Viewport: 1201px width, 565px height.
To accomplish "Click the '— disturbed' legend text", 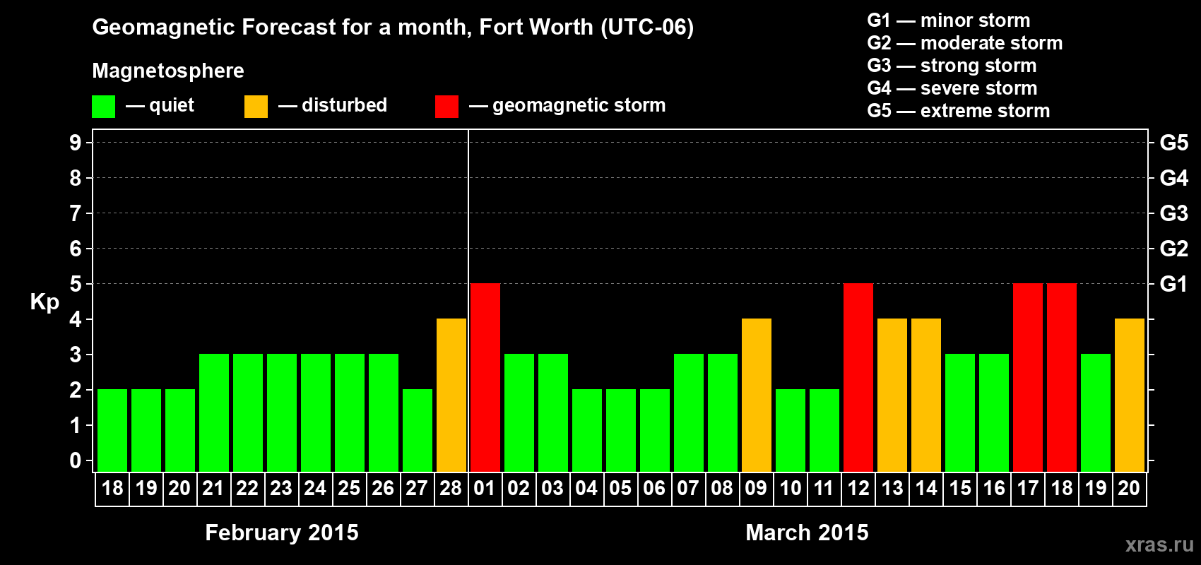I will (x=333, y=105).
